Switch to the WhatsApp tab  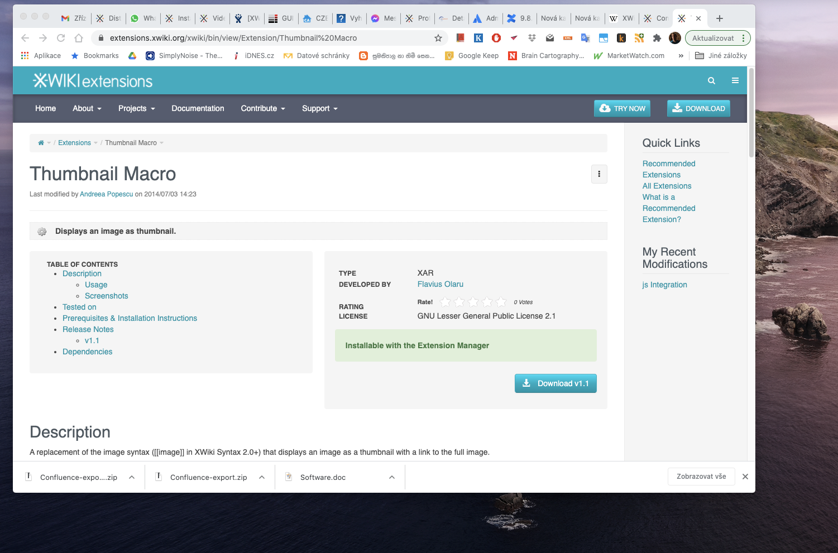point(142,18)
